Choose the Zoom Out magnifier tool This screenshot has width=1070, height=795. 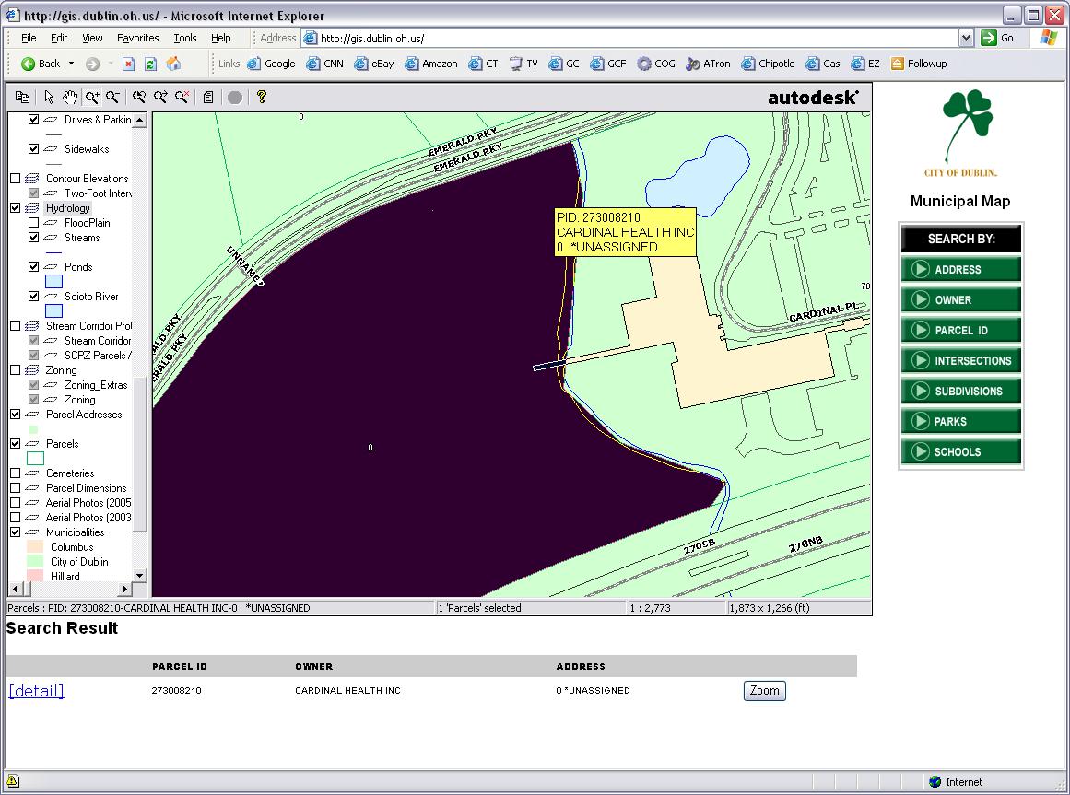click(x=112, y=97)
